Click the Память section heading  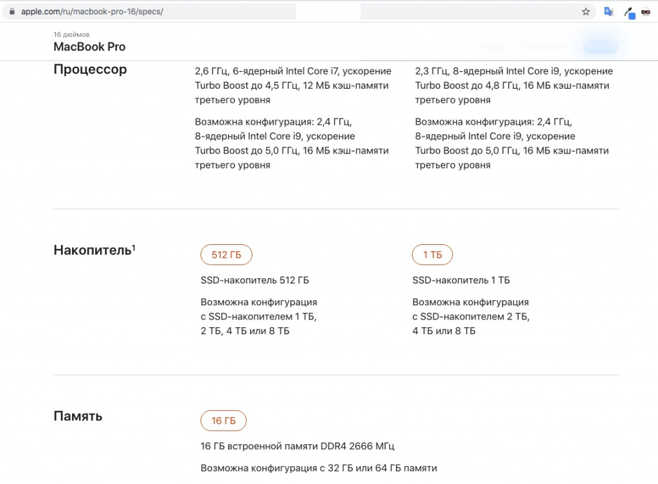pos(78,416)
